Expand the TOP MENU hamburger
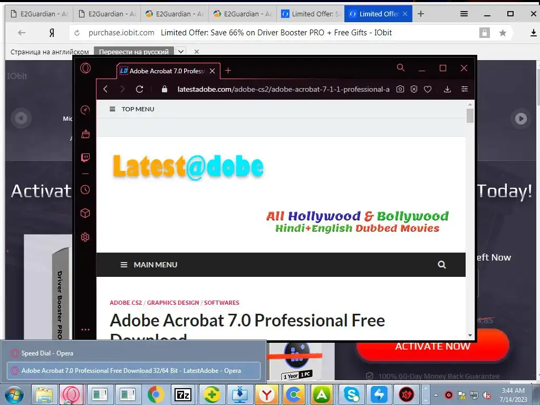540x405 pixels. click(x=112, y=109)
